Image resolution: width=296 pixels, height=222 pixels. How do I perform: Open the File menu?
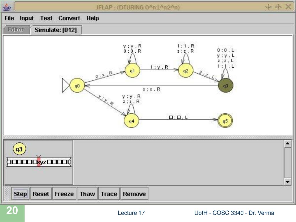[9, 18]
